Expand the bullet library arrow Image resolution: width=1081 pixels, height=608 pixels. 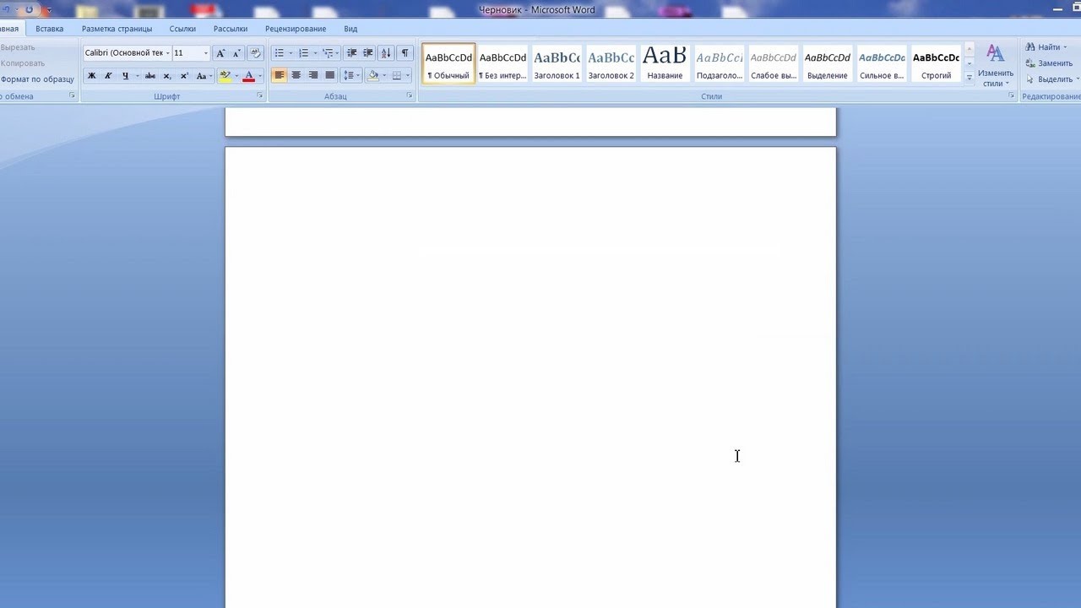pos(291,53)
